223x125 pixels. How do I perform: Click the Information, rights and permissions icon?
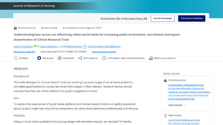(x=104, y=58)
